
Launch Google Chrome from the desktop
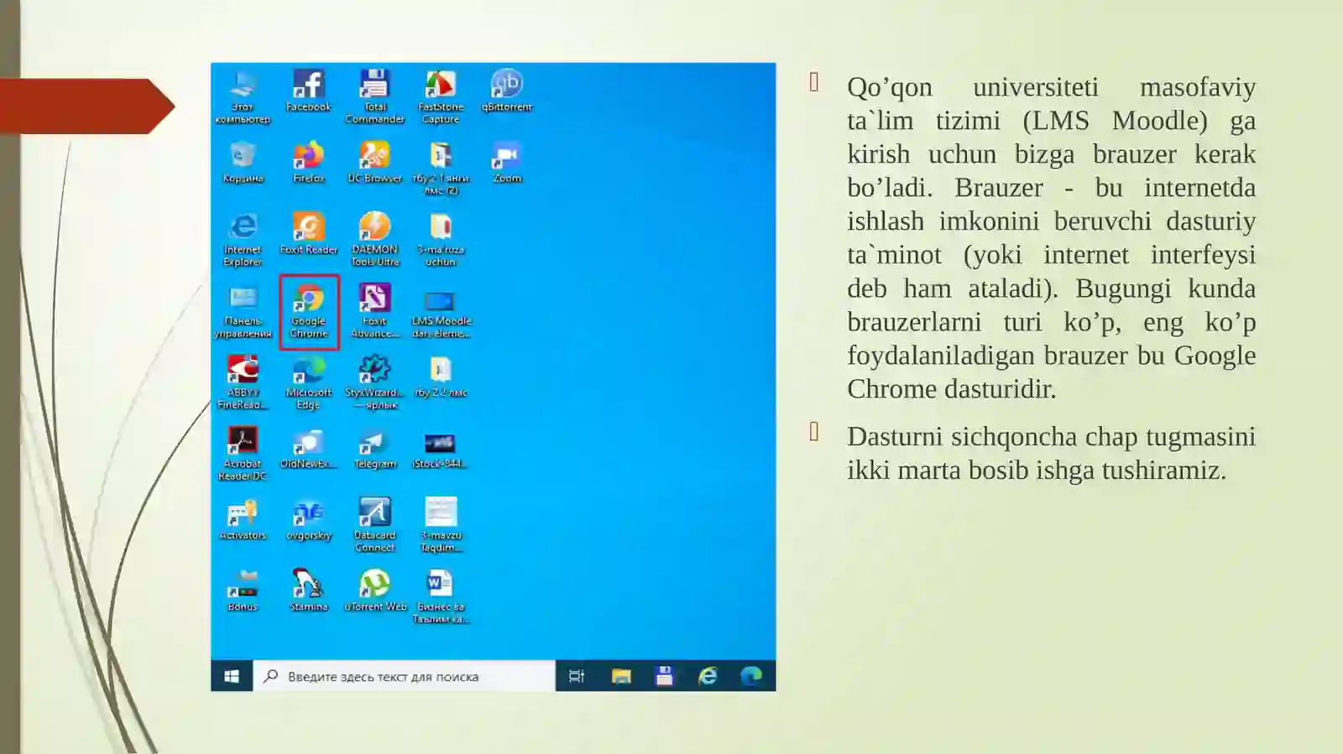(309, 310)
